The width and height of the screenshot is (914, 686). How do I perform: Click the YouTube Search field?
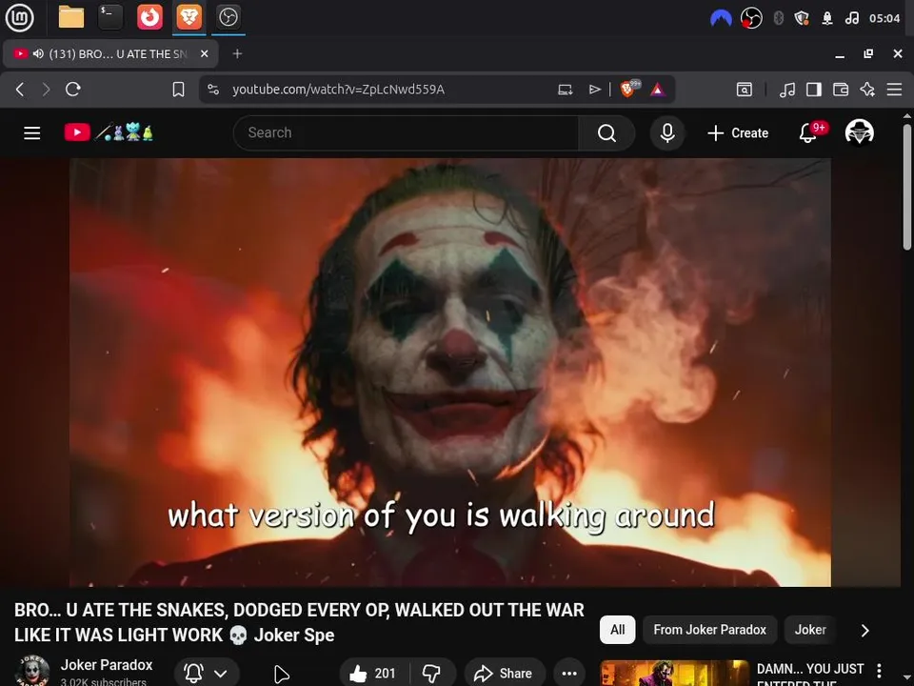click(x=407, y=133)
